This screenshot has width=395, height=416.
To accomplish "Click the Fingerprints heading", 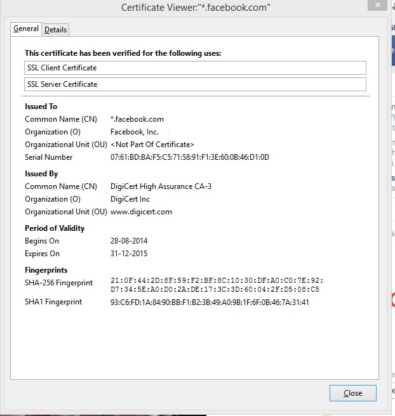I will [x=46, y=270].
